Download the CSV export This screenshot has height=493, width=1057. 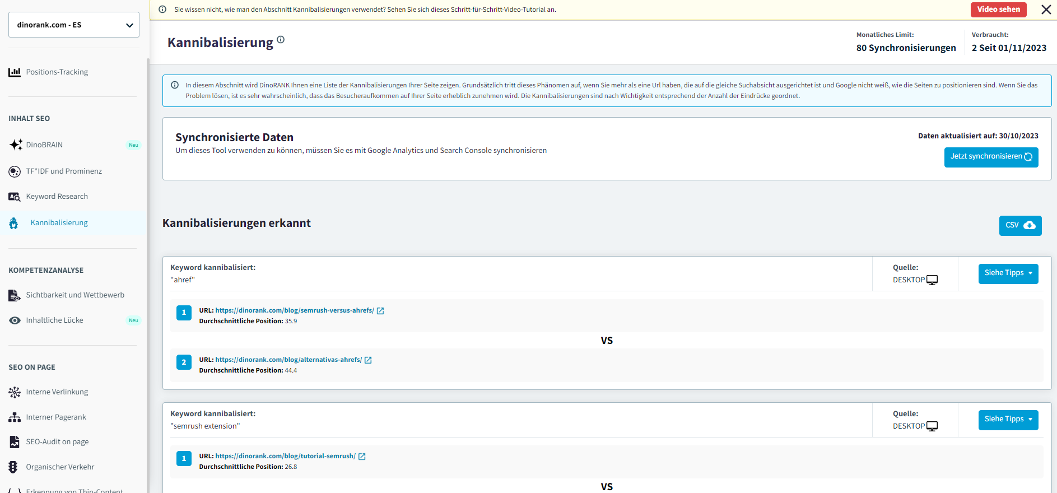tap(1020, 225)
